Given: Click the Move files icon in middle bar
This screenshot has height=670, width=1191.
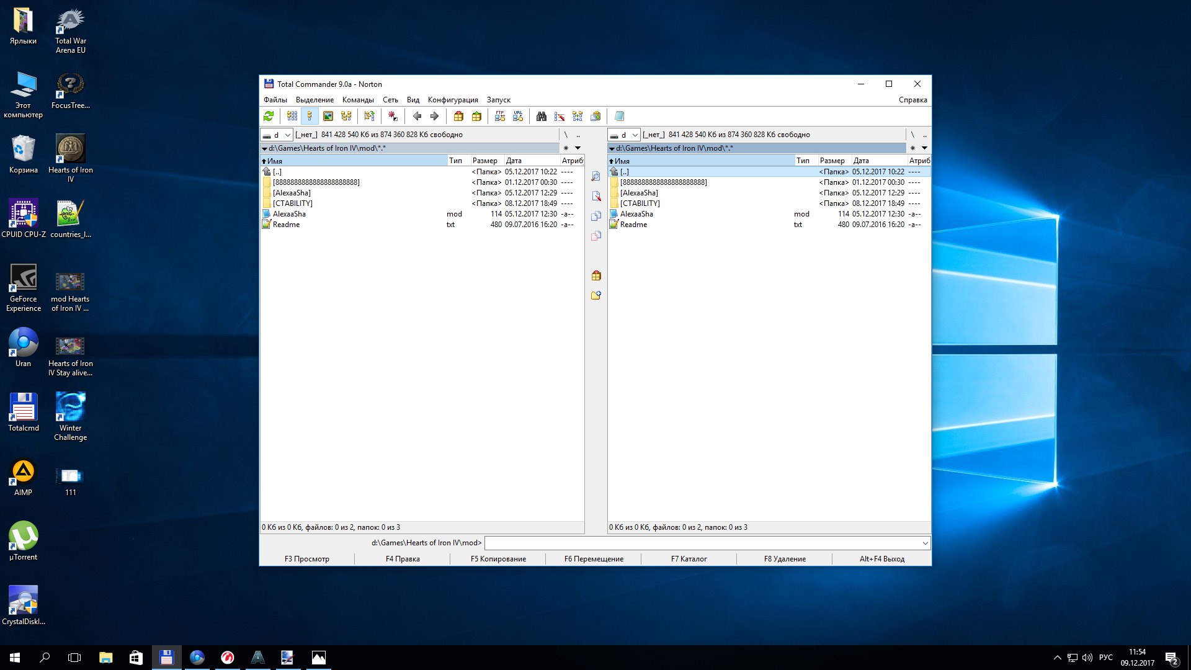Looking at the screenshot, I should (595, 236).
